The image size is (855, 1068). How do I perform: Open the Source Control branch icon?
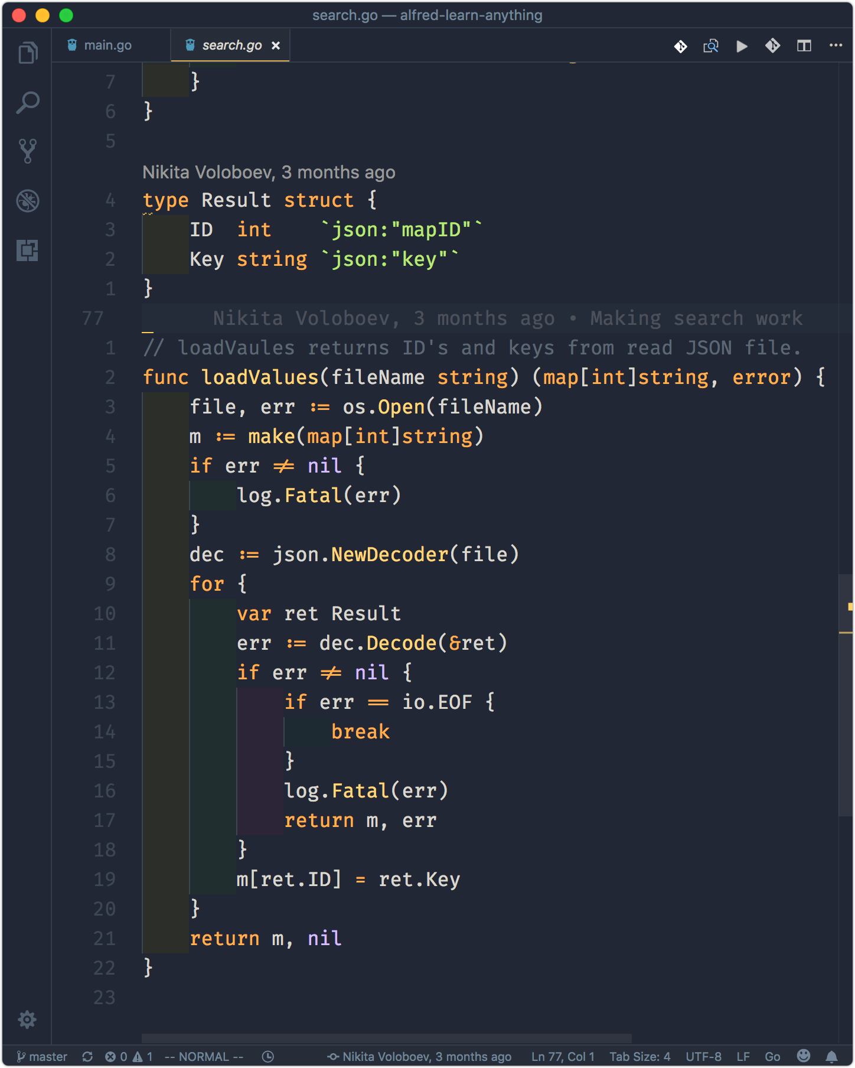pos(28,151)
